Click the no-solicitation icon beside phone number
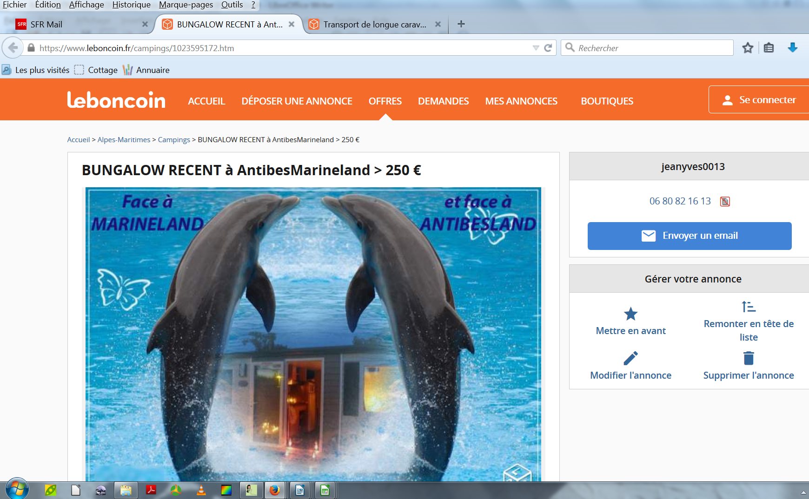Image resolution: width=809 pixels, height=499 pixels. (725, 202)
